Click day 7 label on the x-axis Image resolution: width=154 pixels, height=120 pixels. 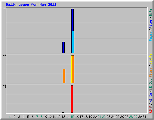37,117
